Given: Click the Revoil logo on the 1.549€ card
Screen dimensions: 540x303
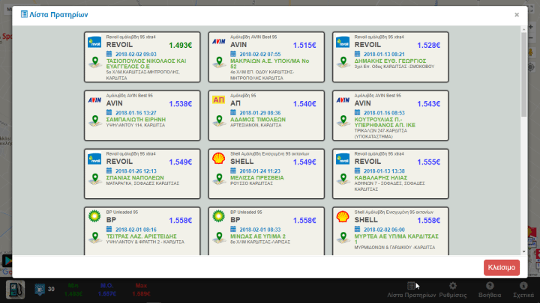Looking at the screenshot, I should [x=94, y=159].
